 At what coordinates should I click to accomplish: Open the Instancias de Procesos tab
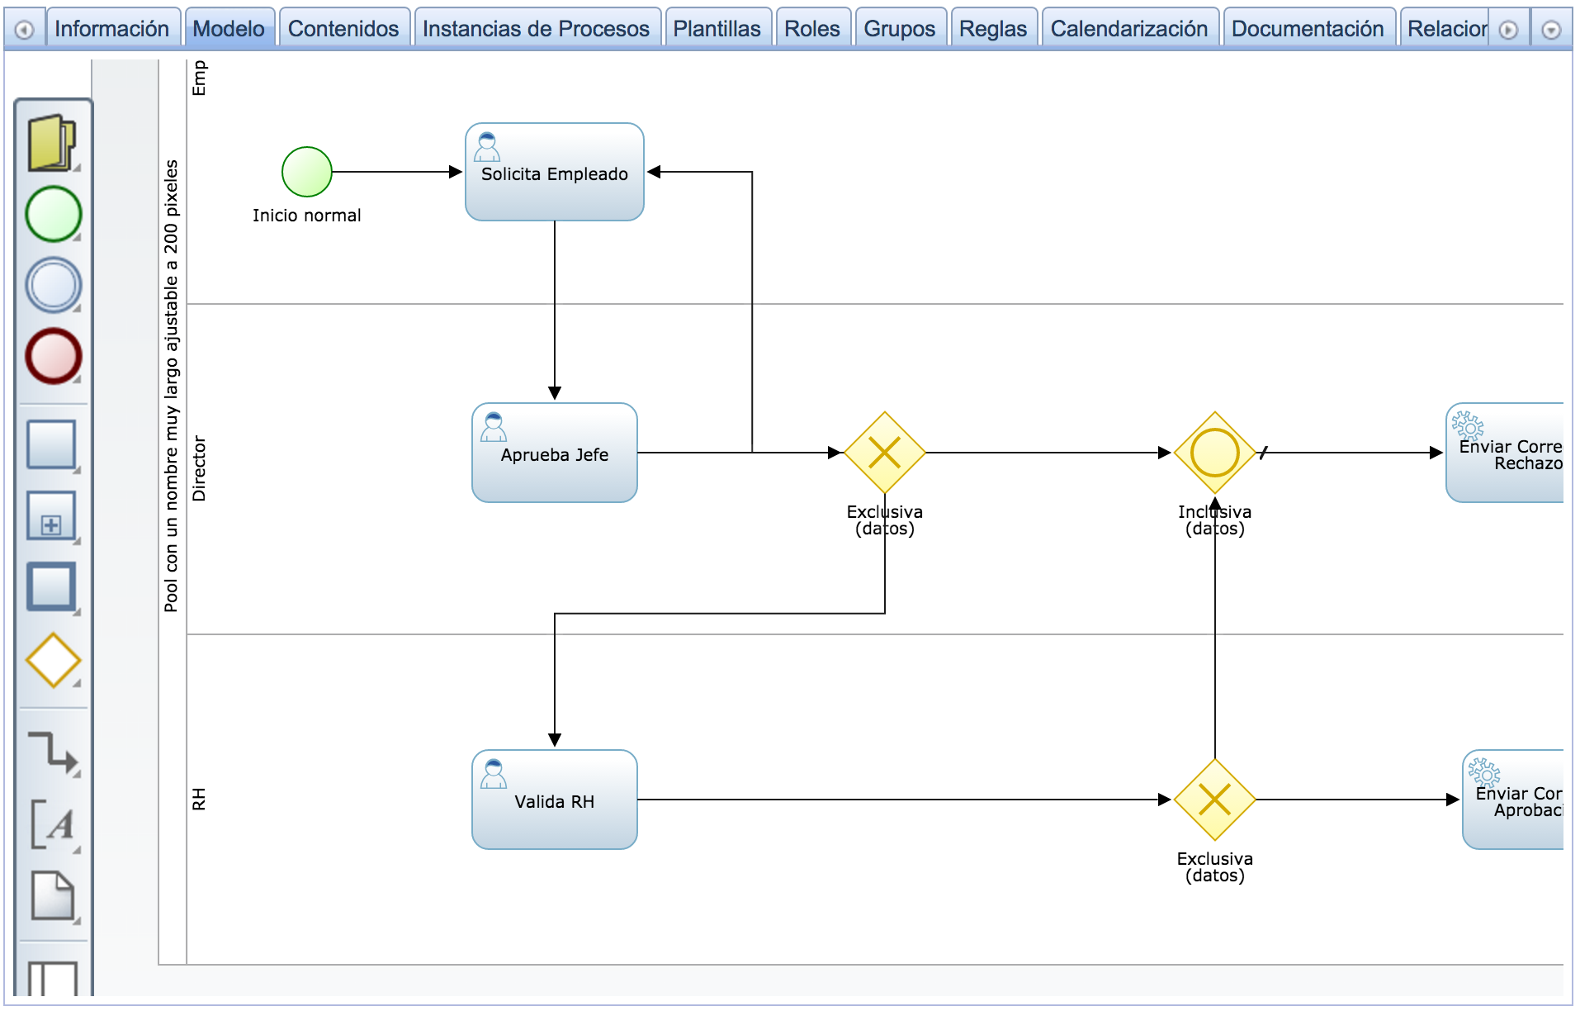[x=537, y=29]
